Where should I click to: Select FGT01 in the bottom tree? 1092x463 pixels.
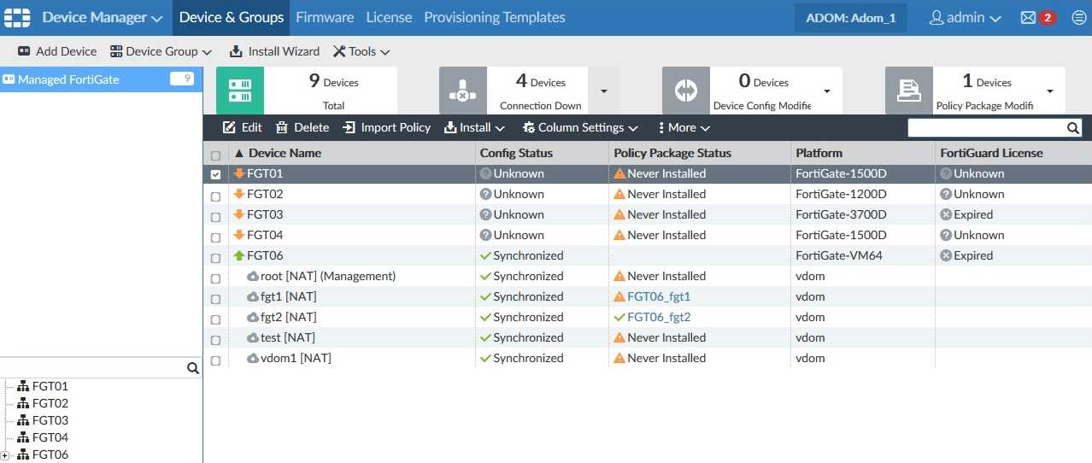[50, 386]
